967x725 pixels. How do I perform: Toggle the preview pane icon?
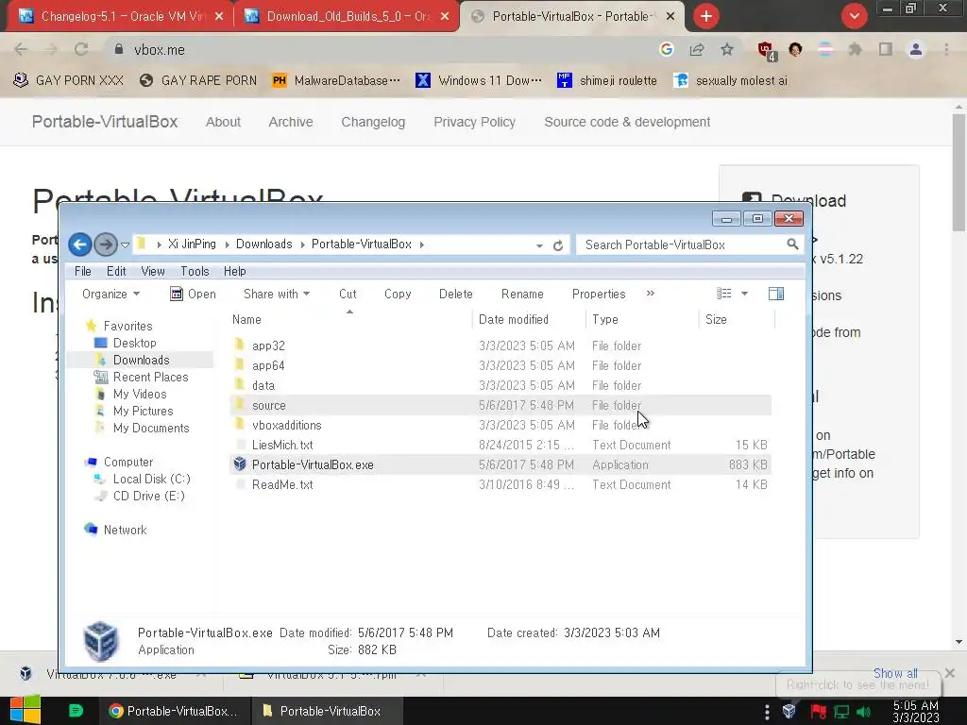tap(776, 295)
